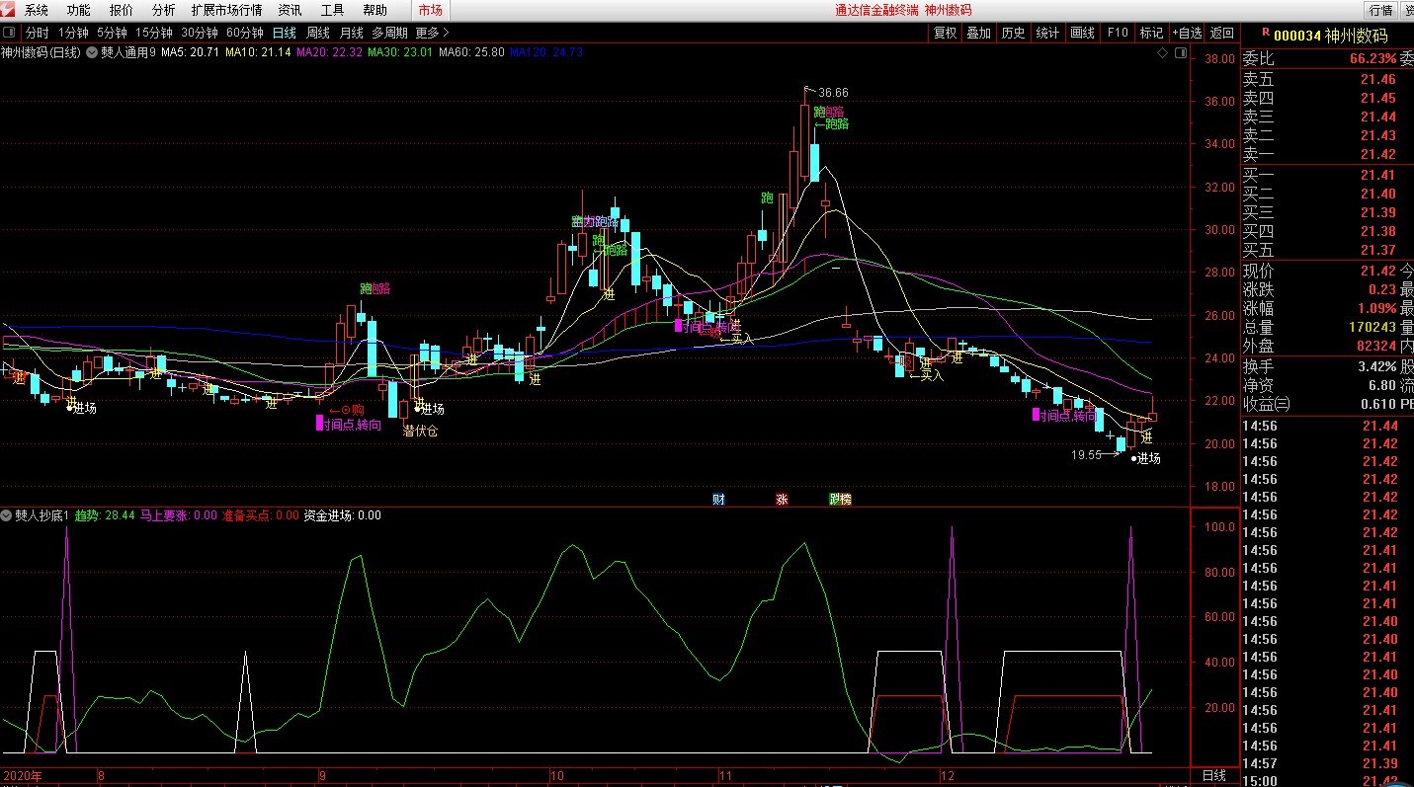Screen dimensions: 1414x787
Task: Open the 功能 menu
Action: 78,10
